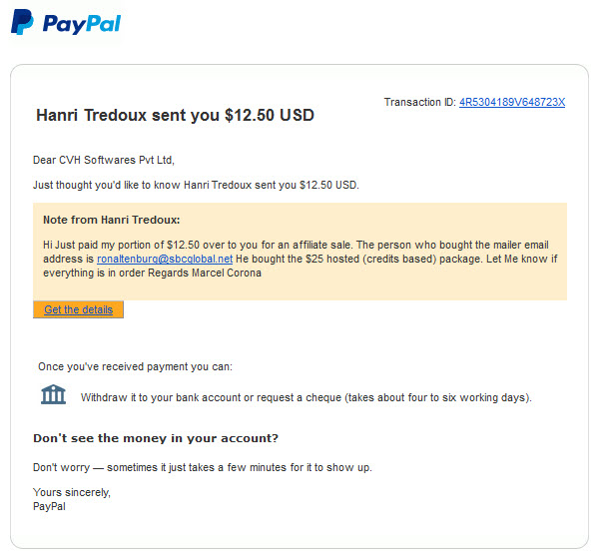606x559 pixels.
Task: Click the Yours sincerely closing line
Action: pyautogui.click(x=72, y=492)
